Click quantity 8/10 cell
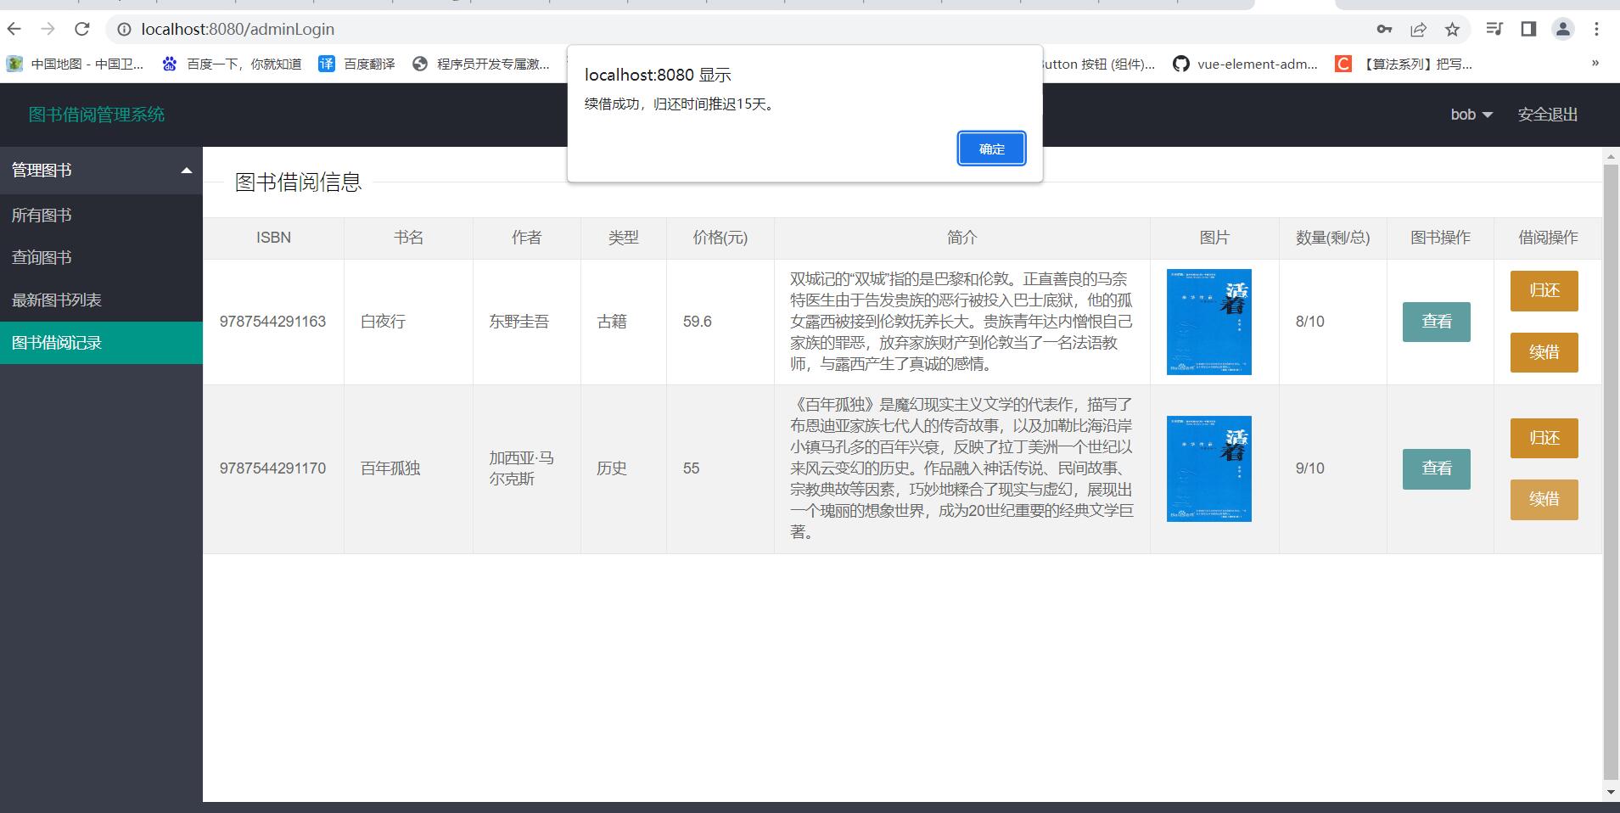 click(1333, 322)
